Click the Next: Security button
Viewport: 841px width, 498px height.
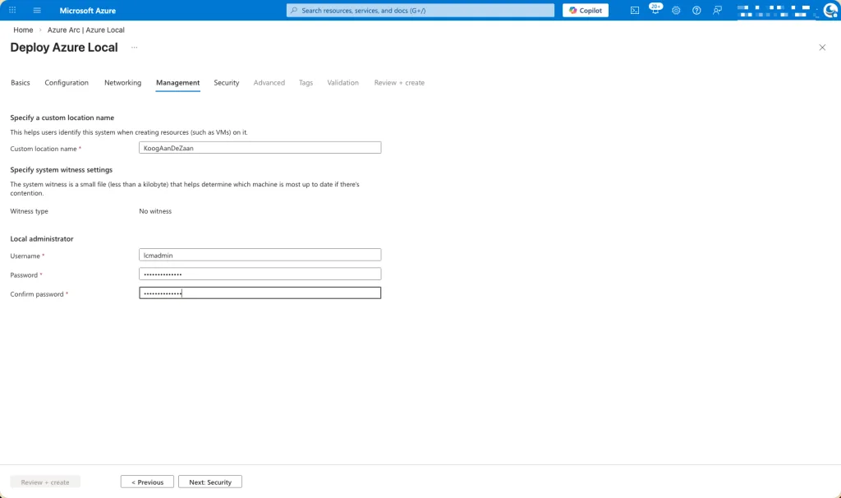[x=210, y=482]
